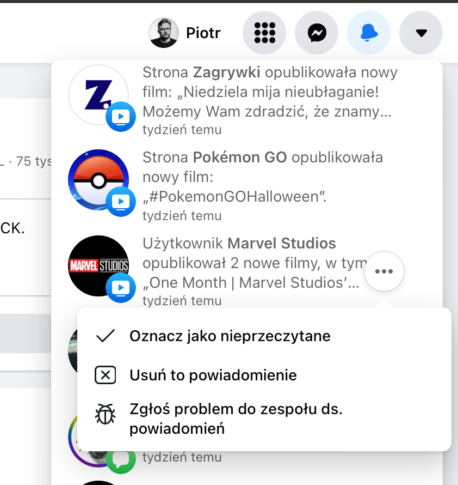Expand the account dropdown arrow

(421, 33)
